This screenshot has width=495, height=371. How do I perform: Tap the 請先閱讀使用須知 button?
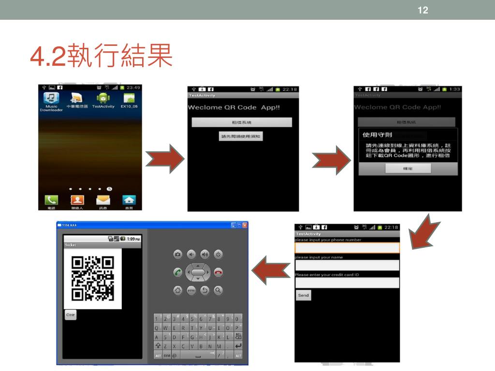pyautogui.click(x=241, y=136)
